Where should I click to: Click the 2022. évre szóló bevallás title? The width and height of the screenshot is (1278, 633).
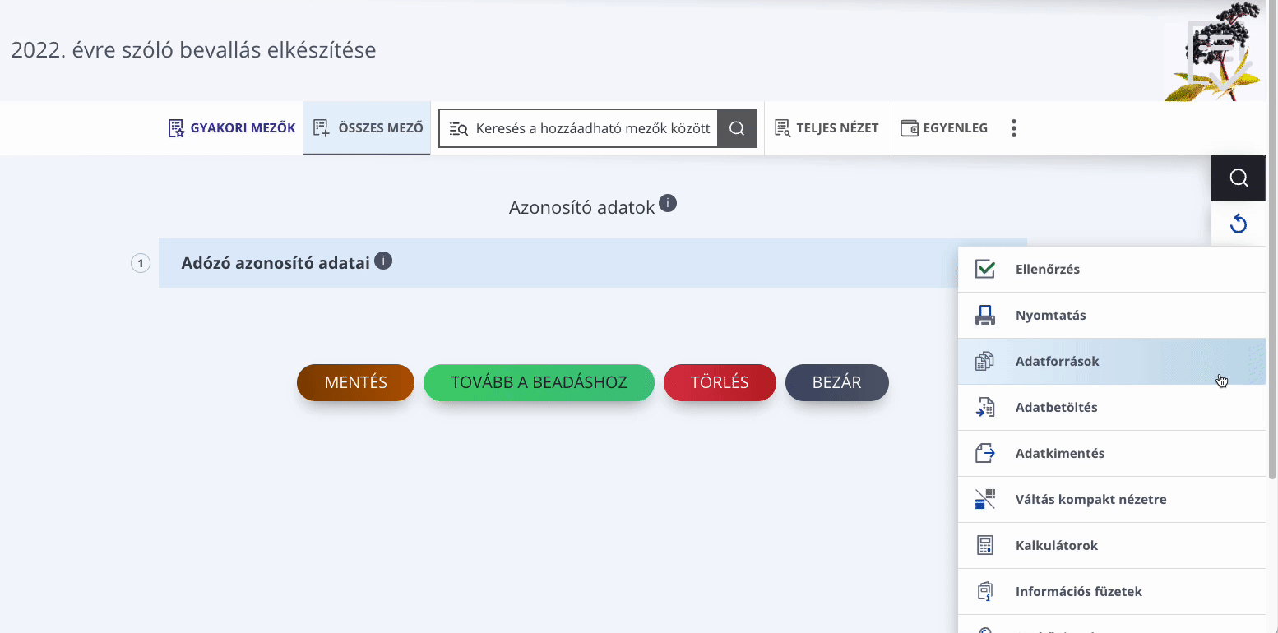[x=193, y=50]
